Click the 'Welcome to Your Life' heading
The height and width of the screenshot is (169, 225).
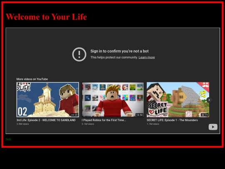click(x=46, y=17)
